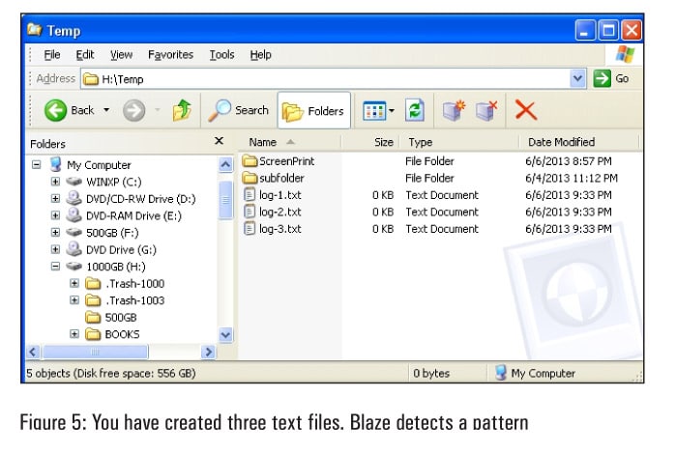This screenshot has height=453, width=677.
Task: Click the Up folder icon in toolbar
Action: click(x=181, y=110)
